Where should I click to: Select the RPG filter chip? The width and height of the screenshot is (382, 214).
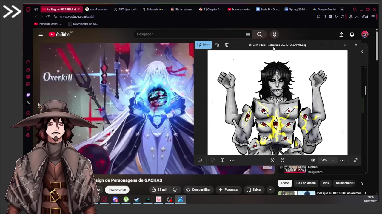coord(326,183)
